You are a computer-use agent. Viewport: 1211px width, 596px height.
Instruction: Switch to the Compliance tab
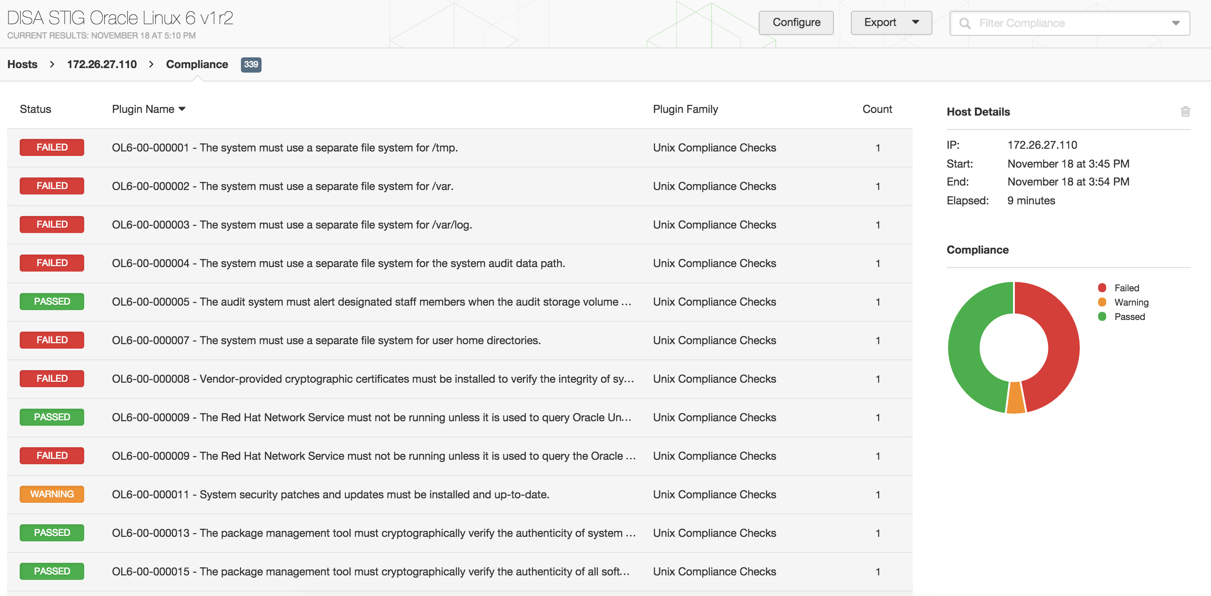[197, 65]
